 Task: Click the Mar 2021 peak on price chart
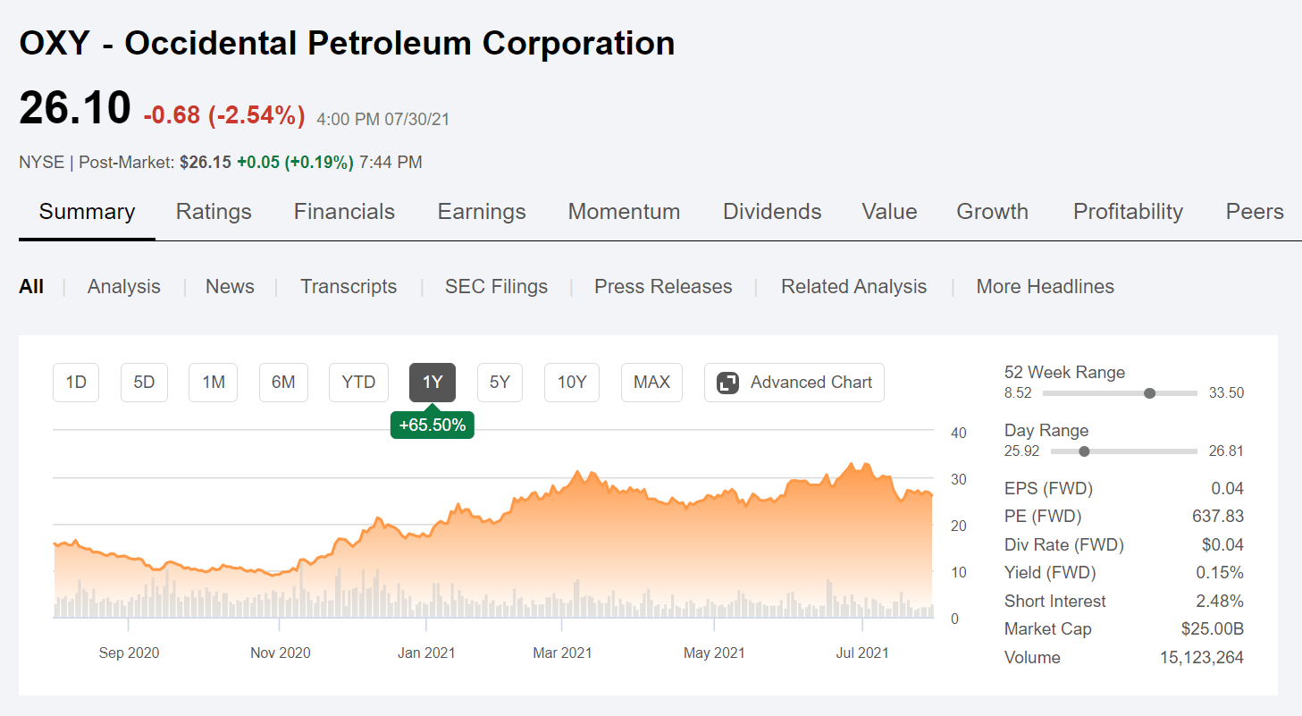pos(579,472)
